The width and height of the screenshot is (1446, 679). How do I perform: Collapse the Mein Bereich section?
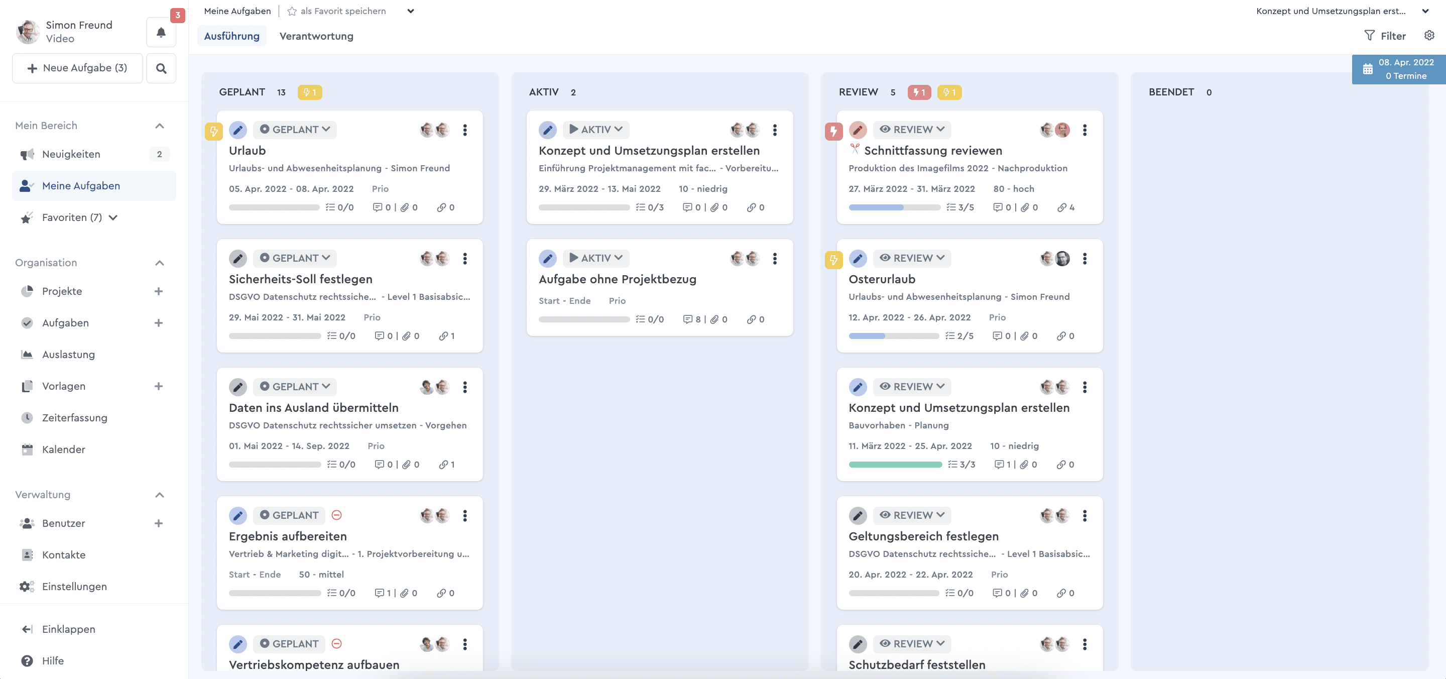(160, 126)
